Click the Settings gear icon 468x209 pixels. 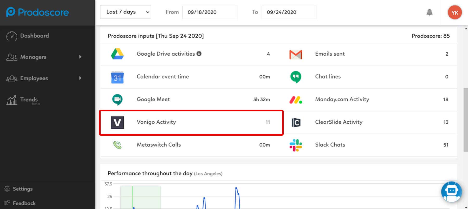(7, 189)
